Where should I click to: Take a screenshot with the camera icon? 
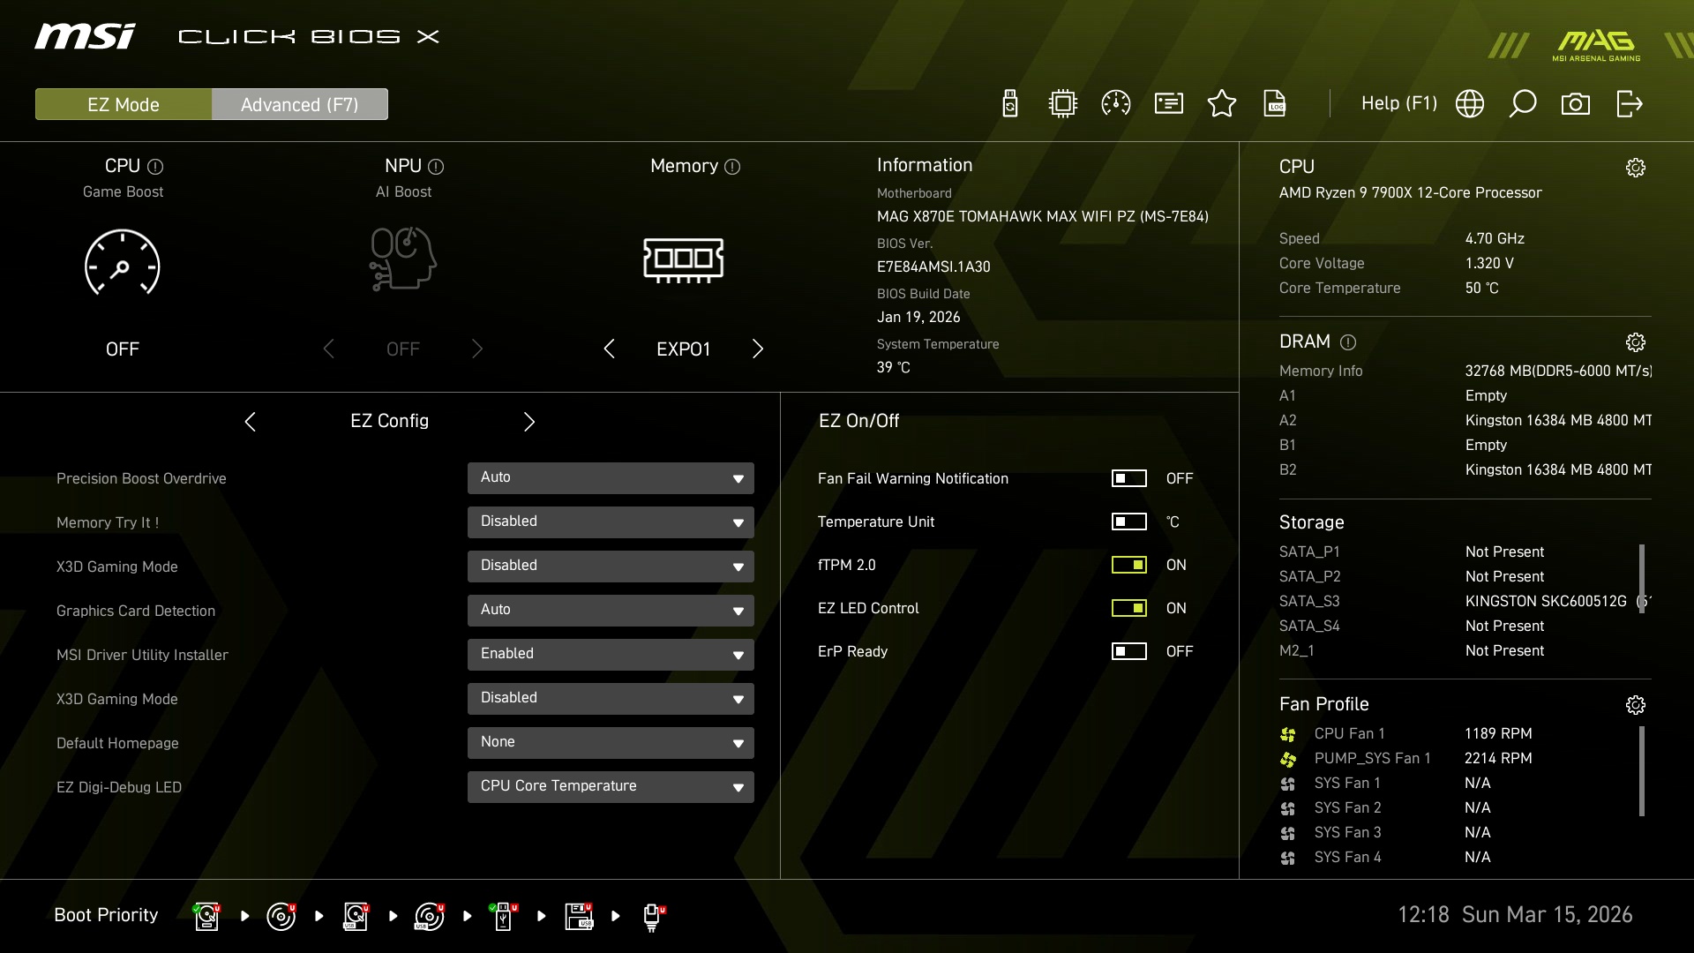[x=1576, y=104]
